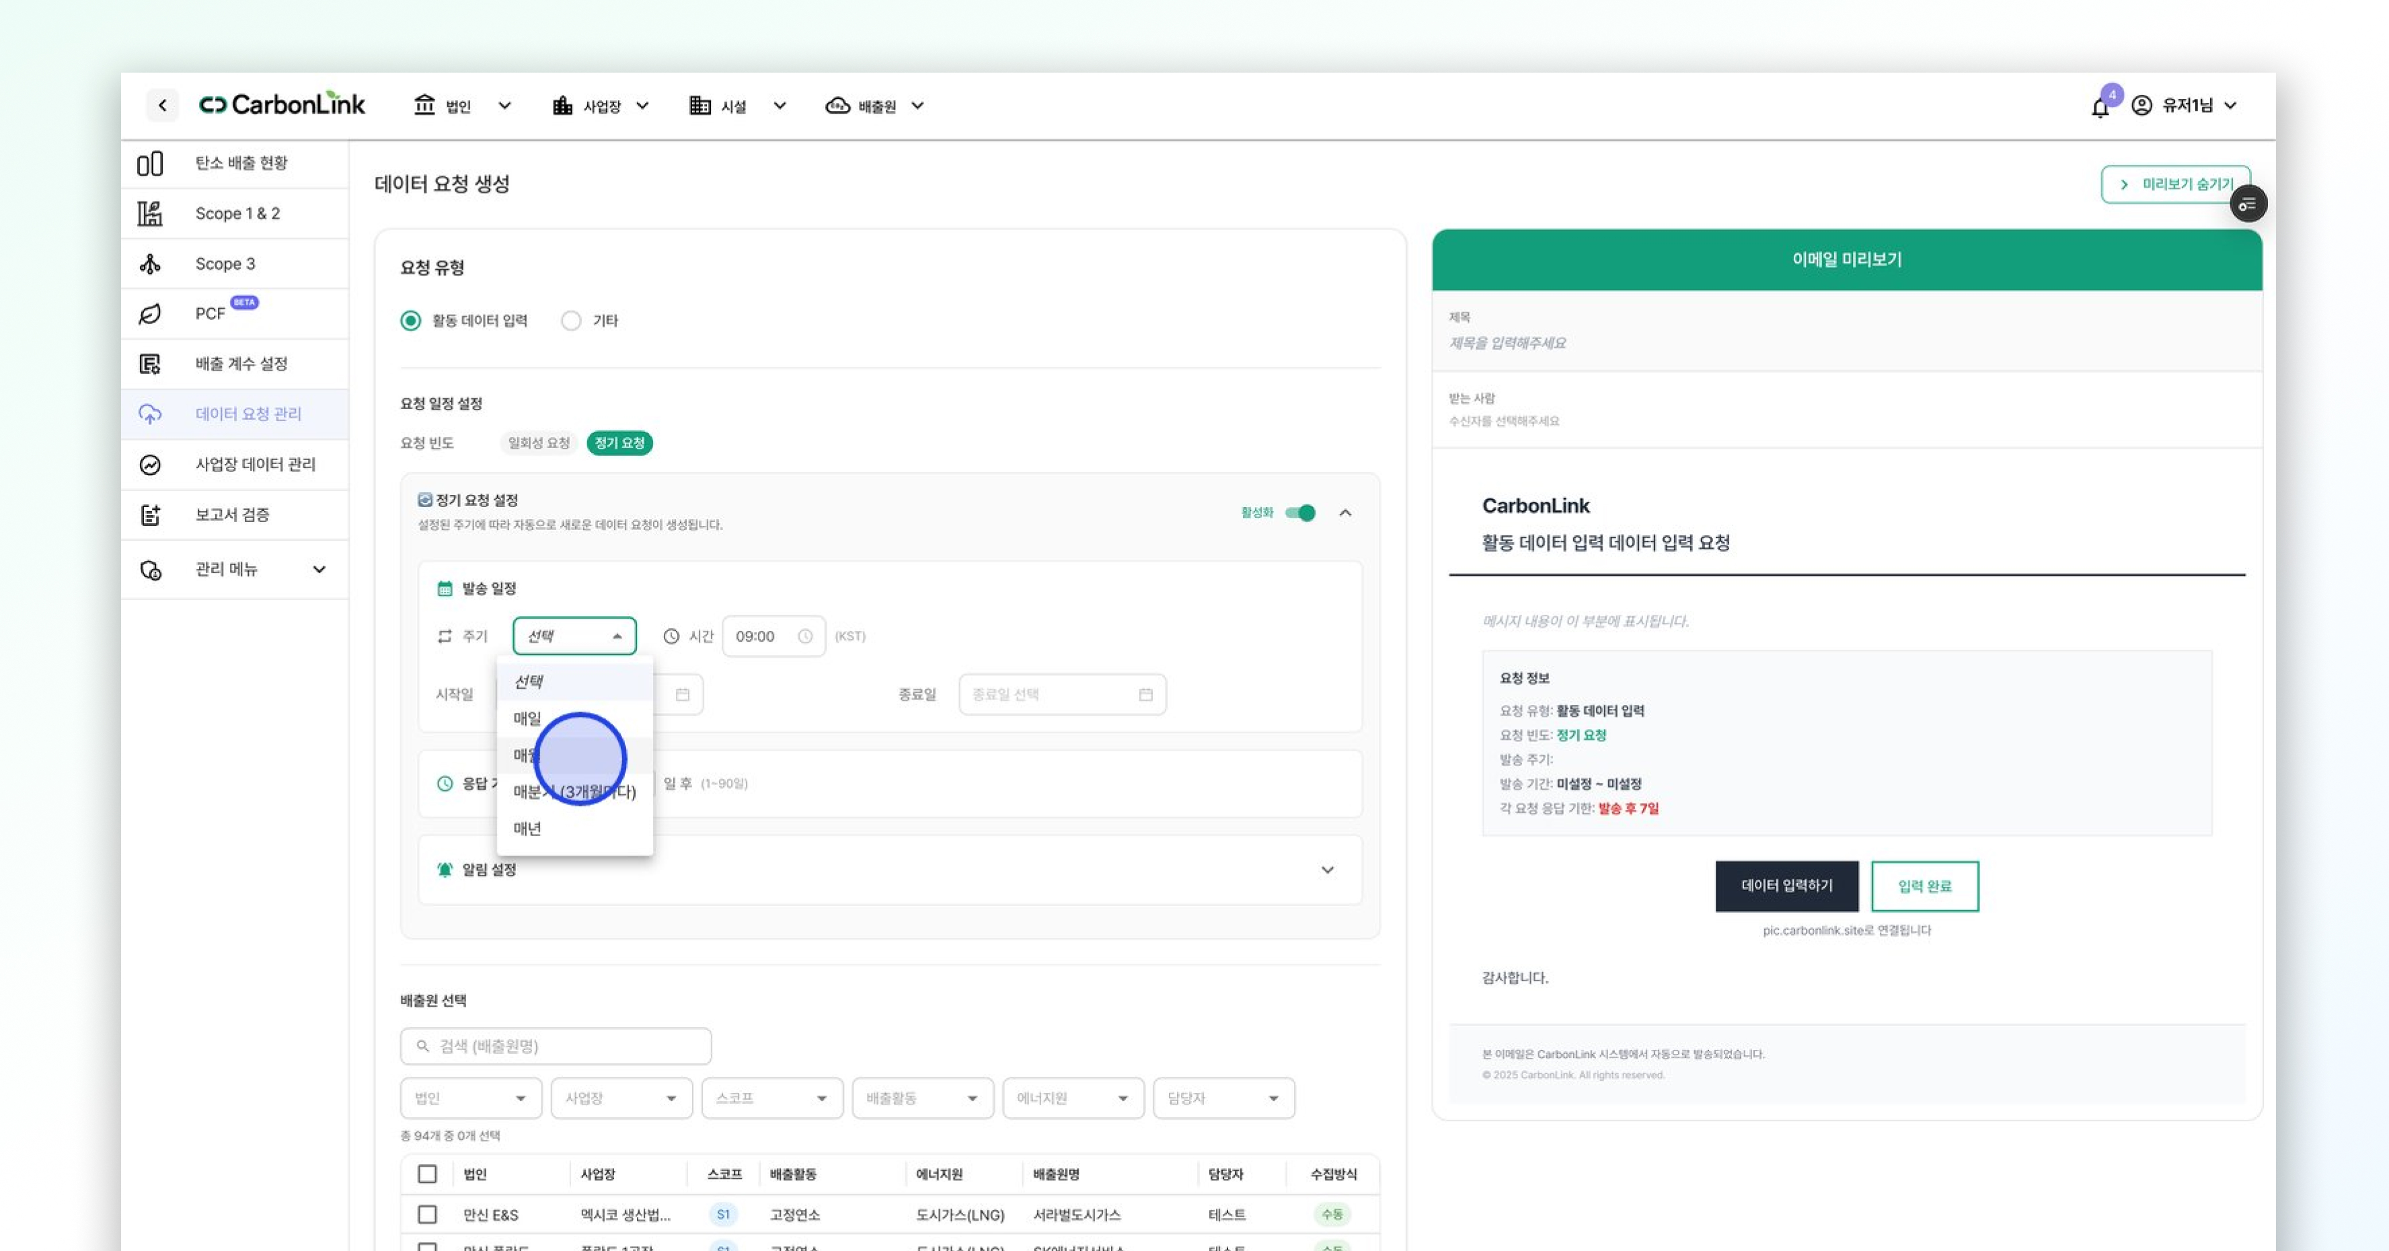Open the 에너지원 filter dropdown
The width and height of the screenshot is (2389, 1251).
(x=1074, y=1098)
